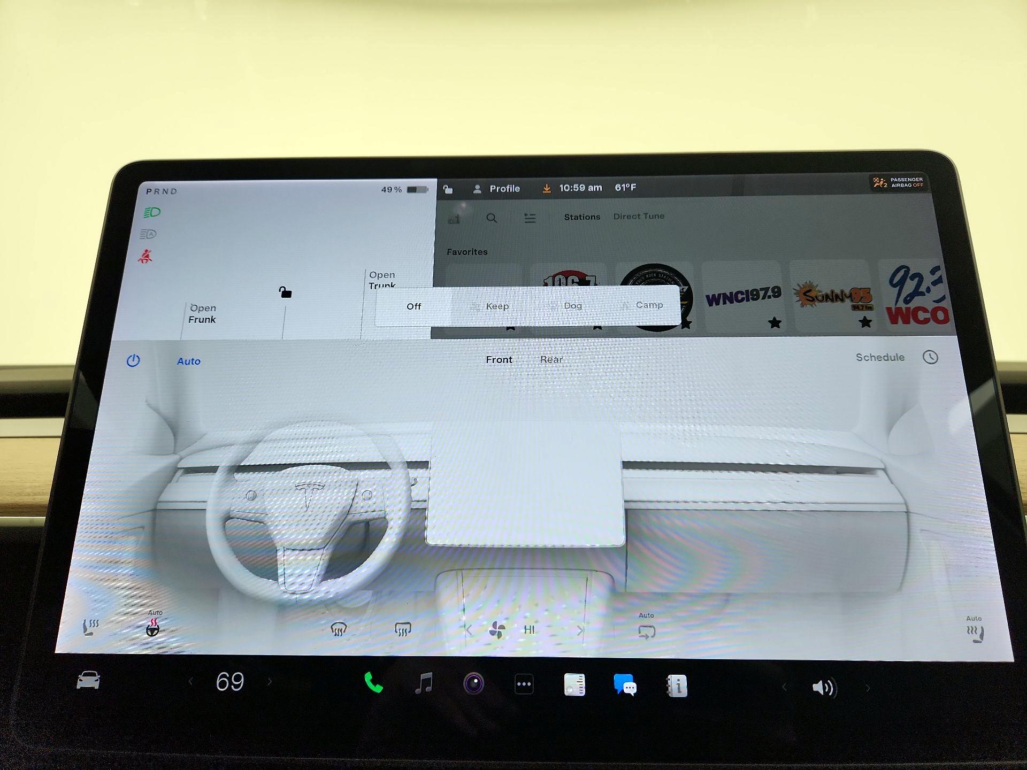Tap the software update download icon
This screenshot has height=770, width=1027.
pos(547,188)
